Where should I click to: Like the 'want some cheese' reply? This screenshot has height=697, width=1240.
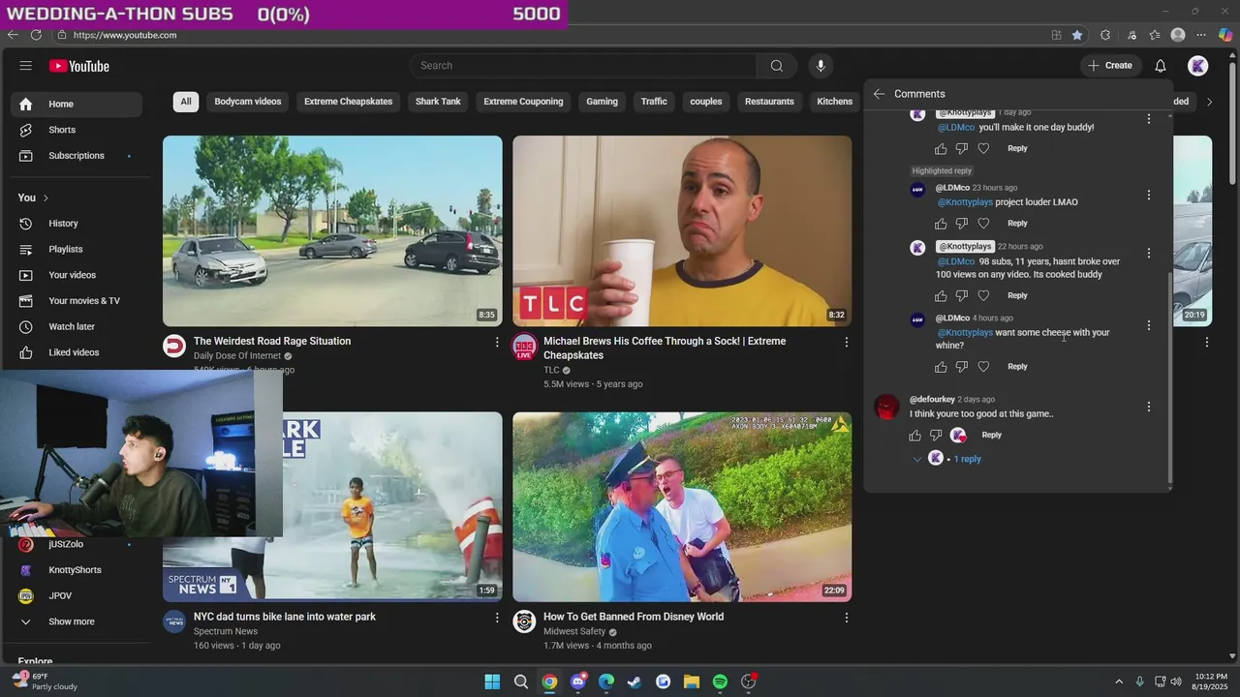941,367
